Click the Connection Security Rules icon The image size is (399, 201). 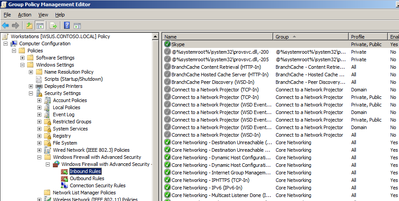pos(64,185)
